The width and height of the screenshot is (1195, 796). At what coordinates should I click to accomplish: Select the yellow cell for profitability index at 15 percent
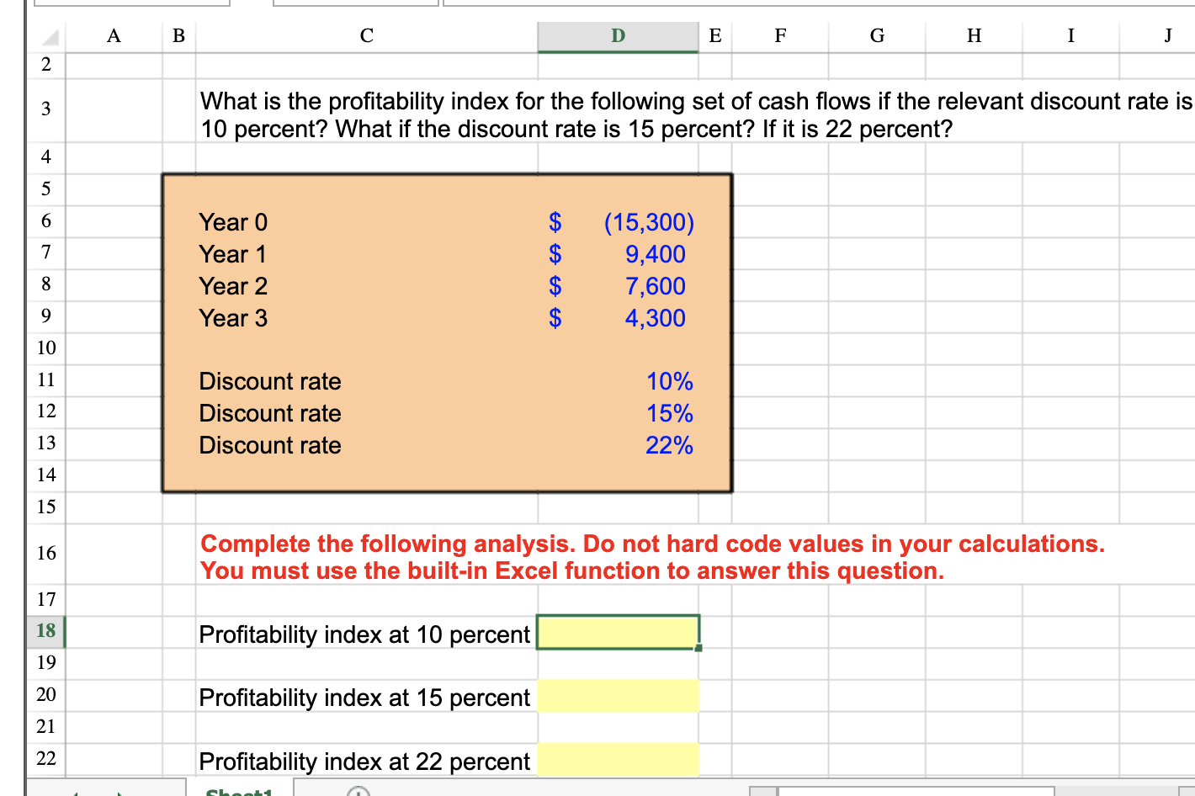click(618, 695)
